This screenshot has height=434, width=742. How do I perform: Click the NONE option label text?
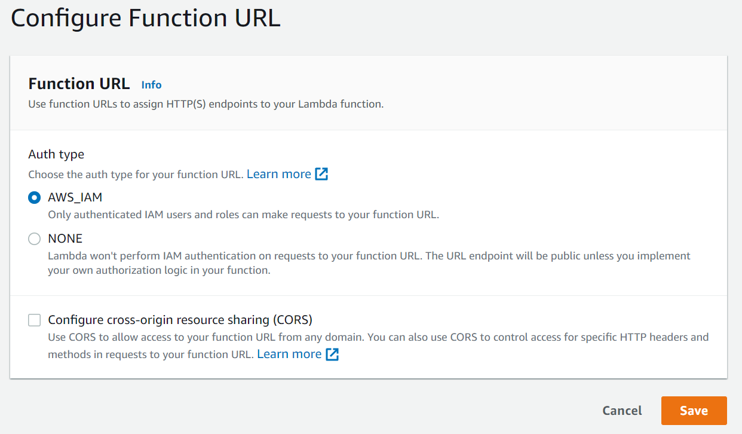click(x=65, y=239)
